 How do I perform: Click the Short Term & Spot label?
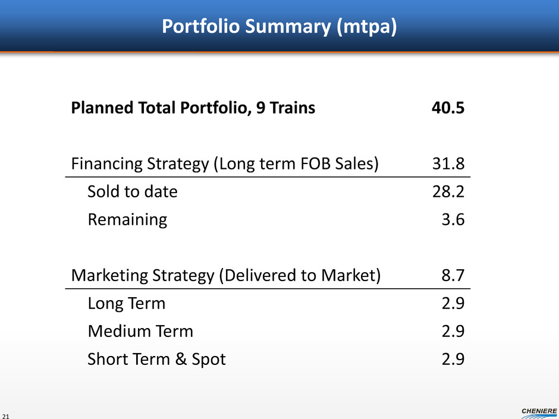(x=156, y=359)
